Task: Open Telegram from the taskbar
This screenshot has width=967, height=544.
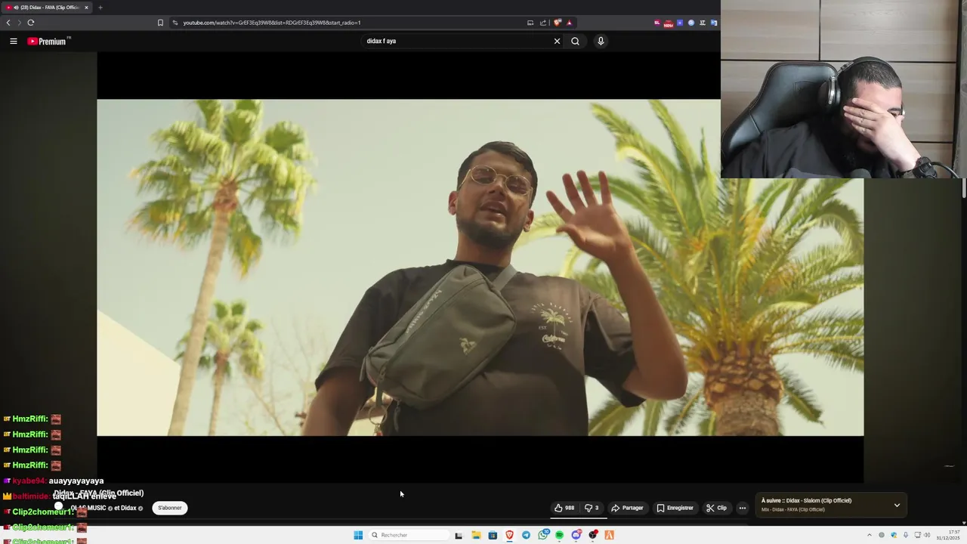Action: [x=526, y=535]
